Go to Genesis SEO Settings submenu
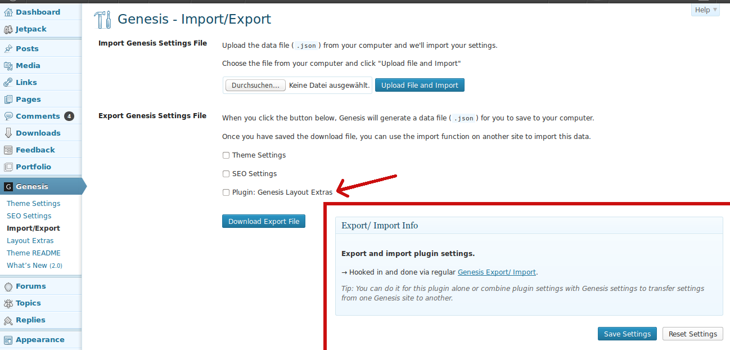The image size is (730, 350). [x=29, y=216]
